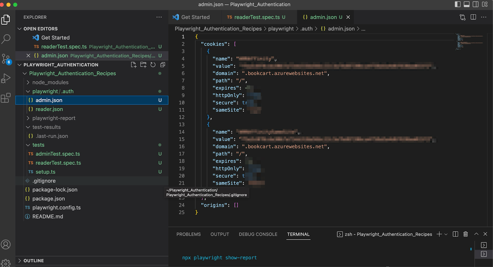Image resolution: width=493 pixels, height=267 pixels.
Task: Expand the OUTLINE section
Action: point(34,261)
